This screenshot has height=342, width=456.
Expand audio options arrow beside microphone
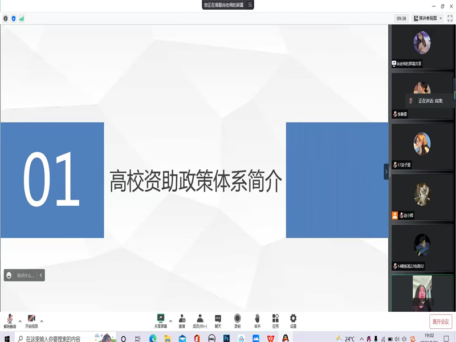point(20,321)
